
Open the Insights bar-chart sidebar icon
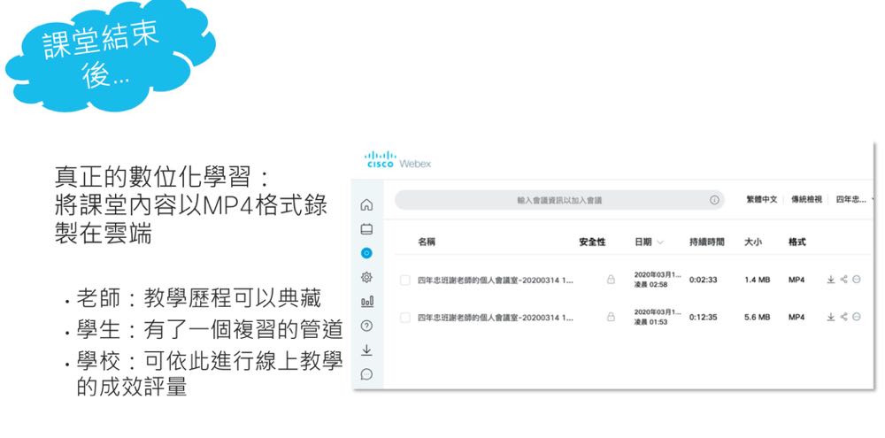point(366,302)
